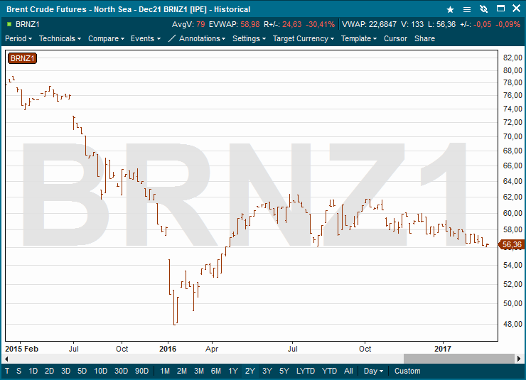This screenshot has width=526, height=380.
Task: Open the Day interval dropdown
Action: click(373, 371)
